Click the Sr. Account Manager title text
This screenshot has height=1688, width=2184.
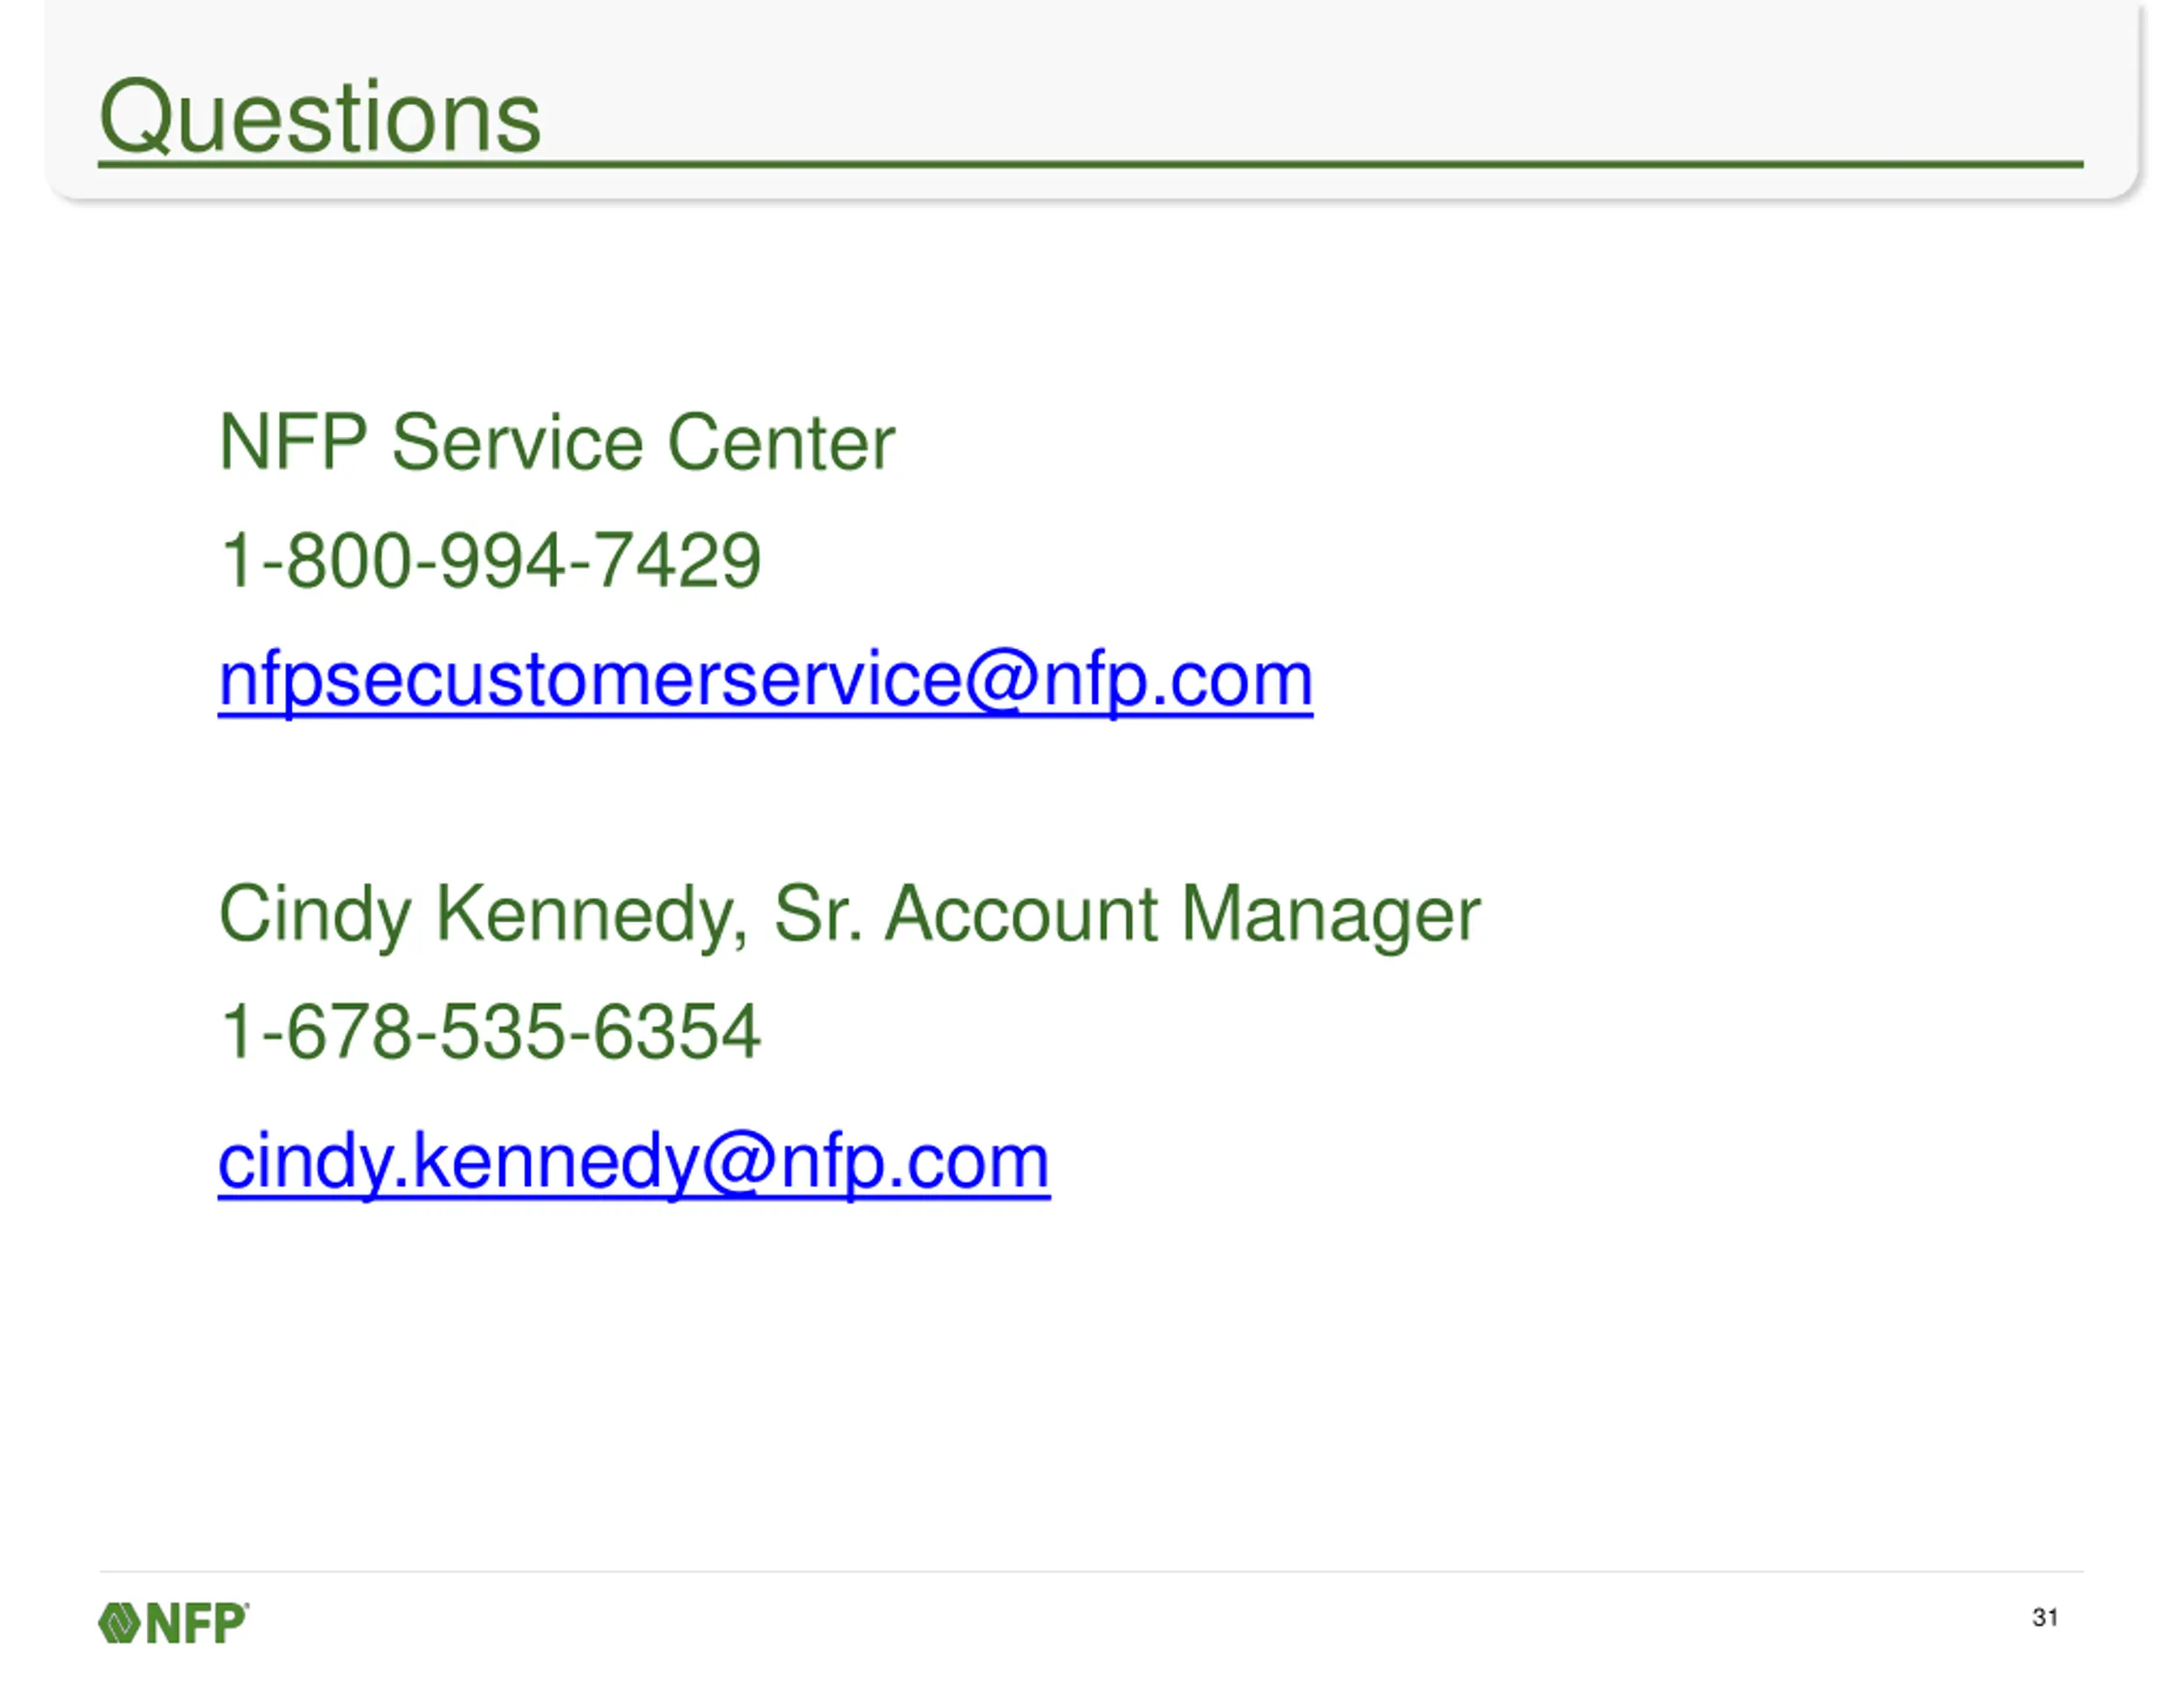[1127, 915]
